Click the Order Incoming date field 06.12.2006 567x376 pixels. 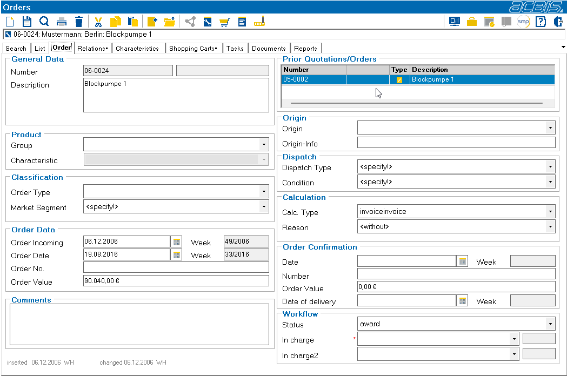click(x=126, y=241)
